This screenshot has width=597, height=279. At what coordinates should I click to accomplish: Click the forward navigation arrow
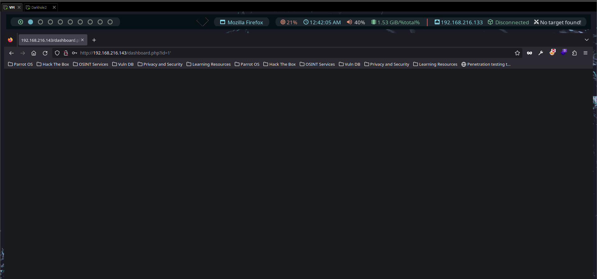point(23,53)
